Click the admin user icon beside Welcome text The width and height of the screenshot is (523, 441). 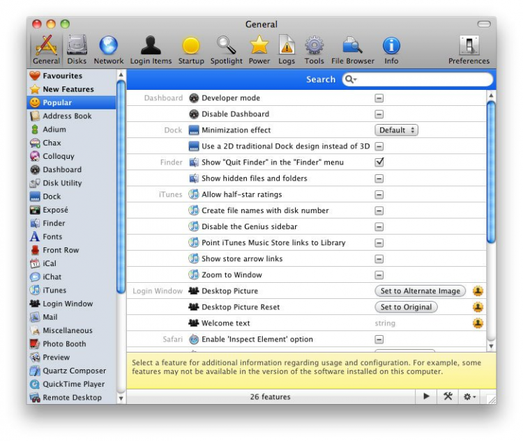478,323
